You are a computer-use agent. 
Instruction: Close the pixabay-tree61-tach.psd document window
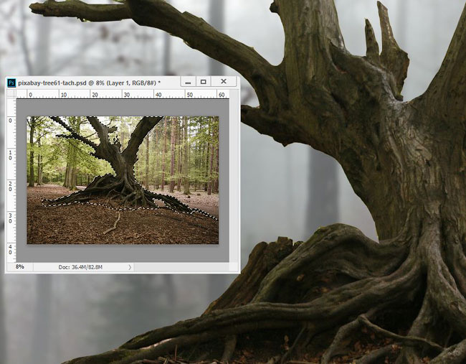224,82
